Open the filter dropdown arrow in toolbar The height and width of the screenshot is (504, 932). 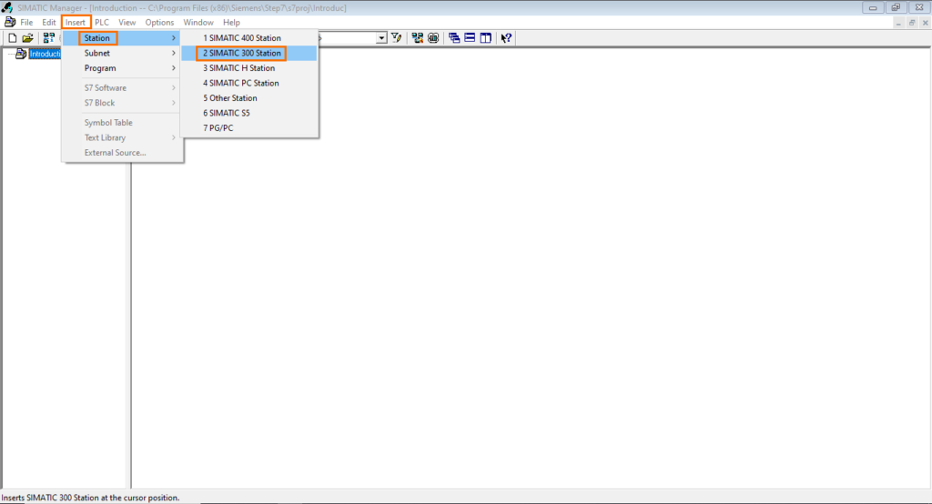(381, 38)
